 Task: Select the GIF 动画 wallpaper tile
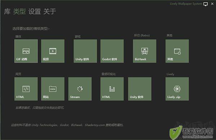[x=26, y=51]
